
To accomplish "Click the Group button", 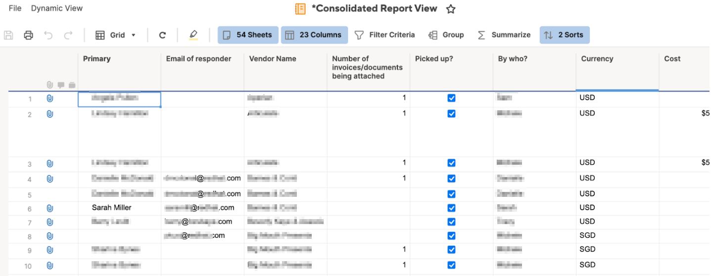I will coord(446,35).
